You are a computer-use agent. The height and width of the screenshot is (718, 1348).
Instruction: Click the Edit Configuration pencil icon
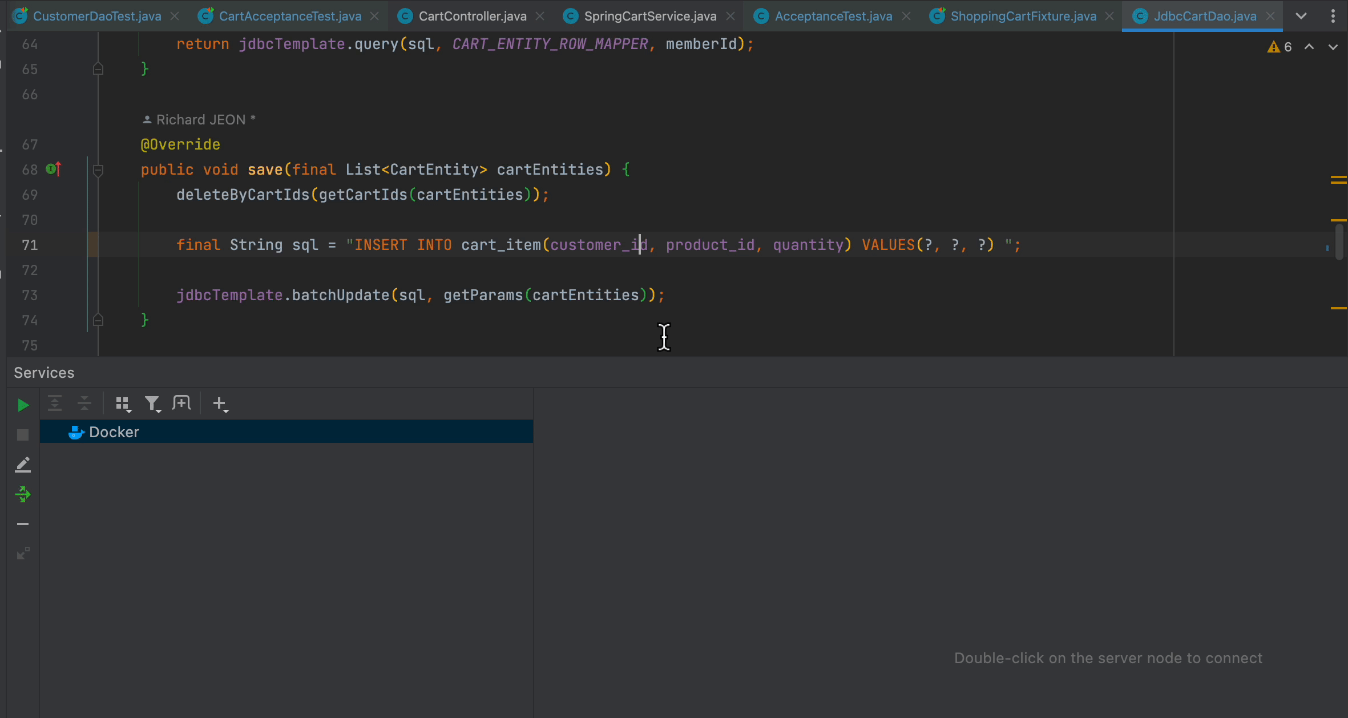click(x=23, y=465)
